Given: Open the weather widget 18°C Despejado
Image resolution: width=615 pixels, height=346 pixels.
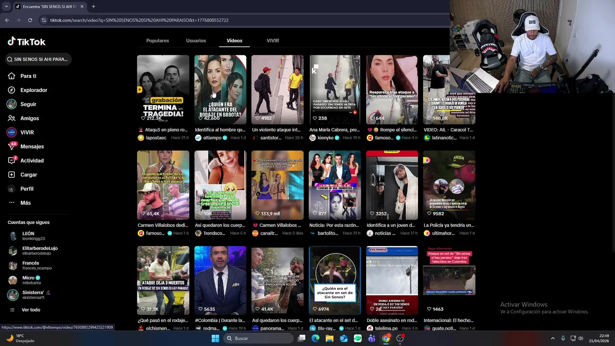Looking at the screenshot, I should click(21, 338).
